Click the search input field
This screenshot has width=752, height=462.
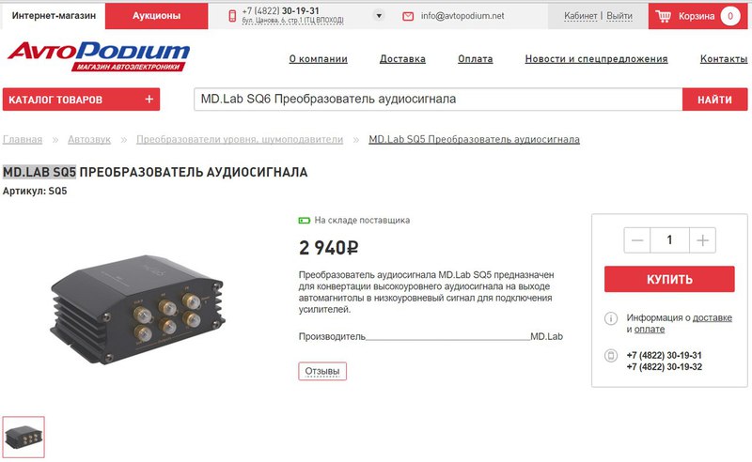pyautogui.click(x=438, y=100)
